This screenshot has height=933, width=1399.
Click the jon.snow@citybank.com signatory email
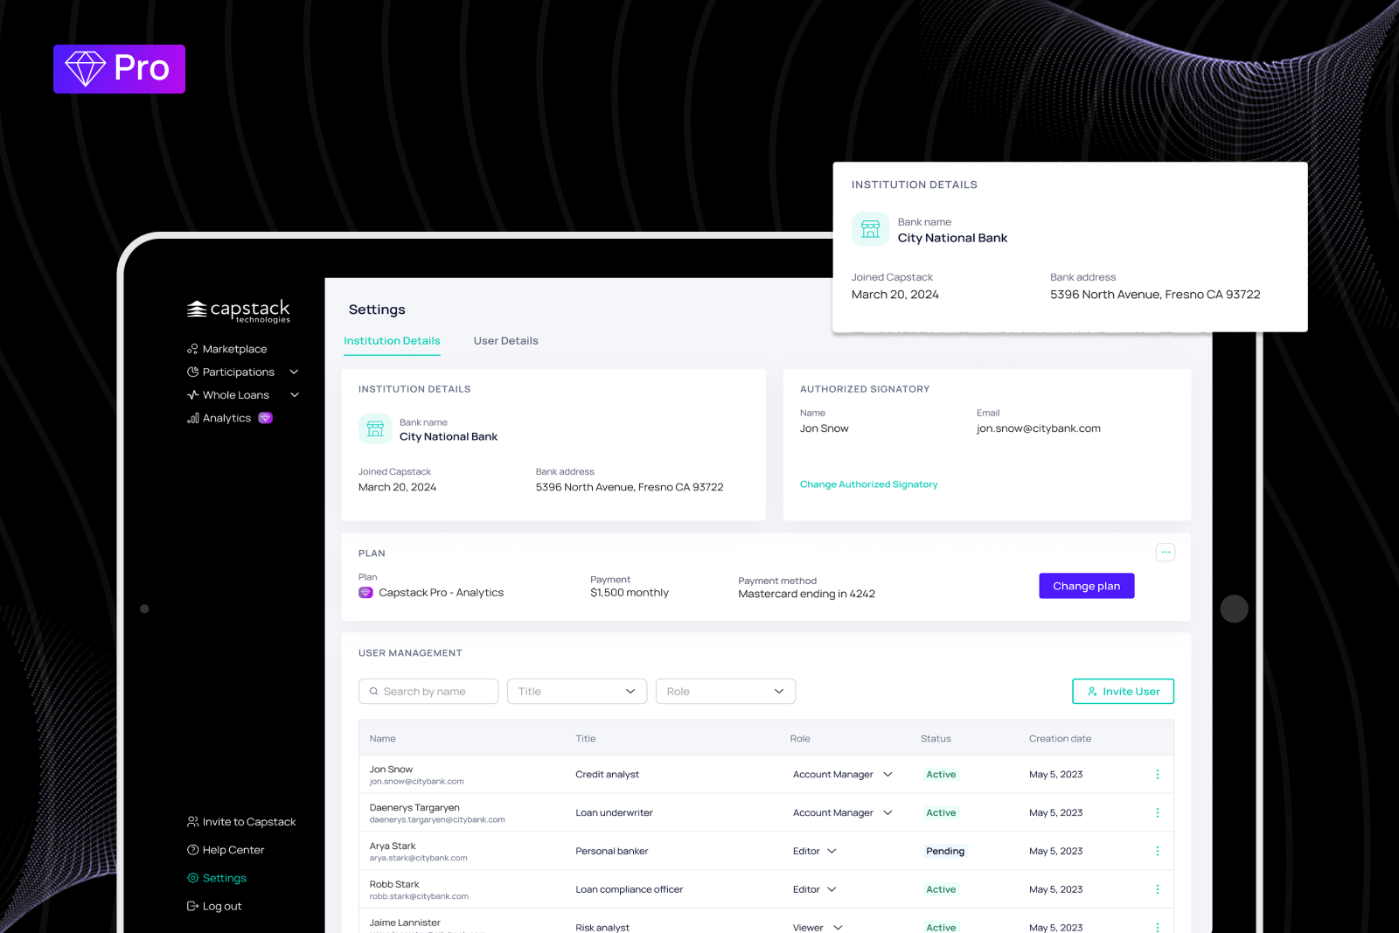[x=1039, y=428]
